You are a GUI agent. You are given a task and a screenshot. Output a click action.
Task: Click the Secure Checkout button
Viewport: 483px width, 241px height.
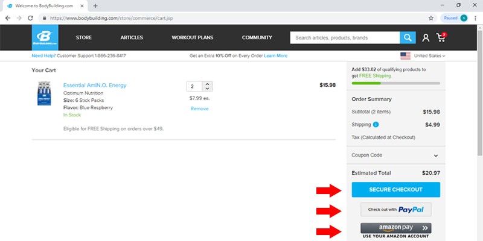point(395,190)
